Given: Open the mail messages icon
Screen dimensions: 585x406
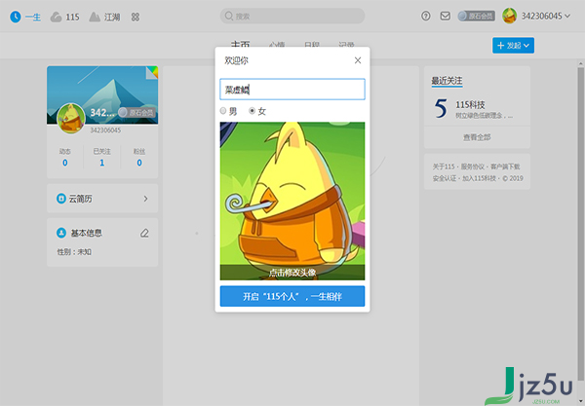Looking at the screenshot, I should pyautogui.click(x=446, y=16).
